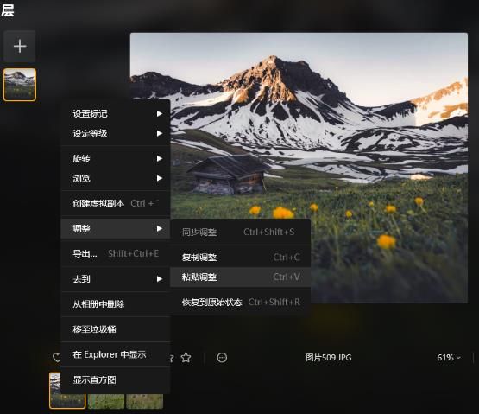Click 同步调整 in the submenu
Screen dimensions: 479x414
click(x=241, y=232)
